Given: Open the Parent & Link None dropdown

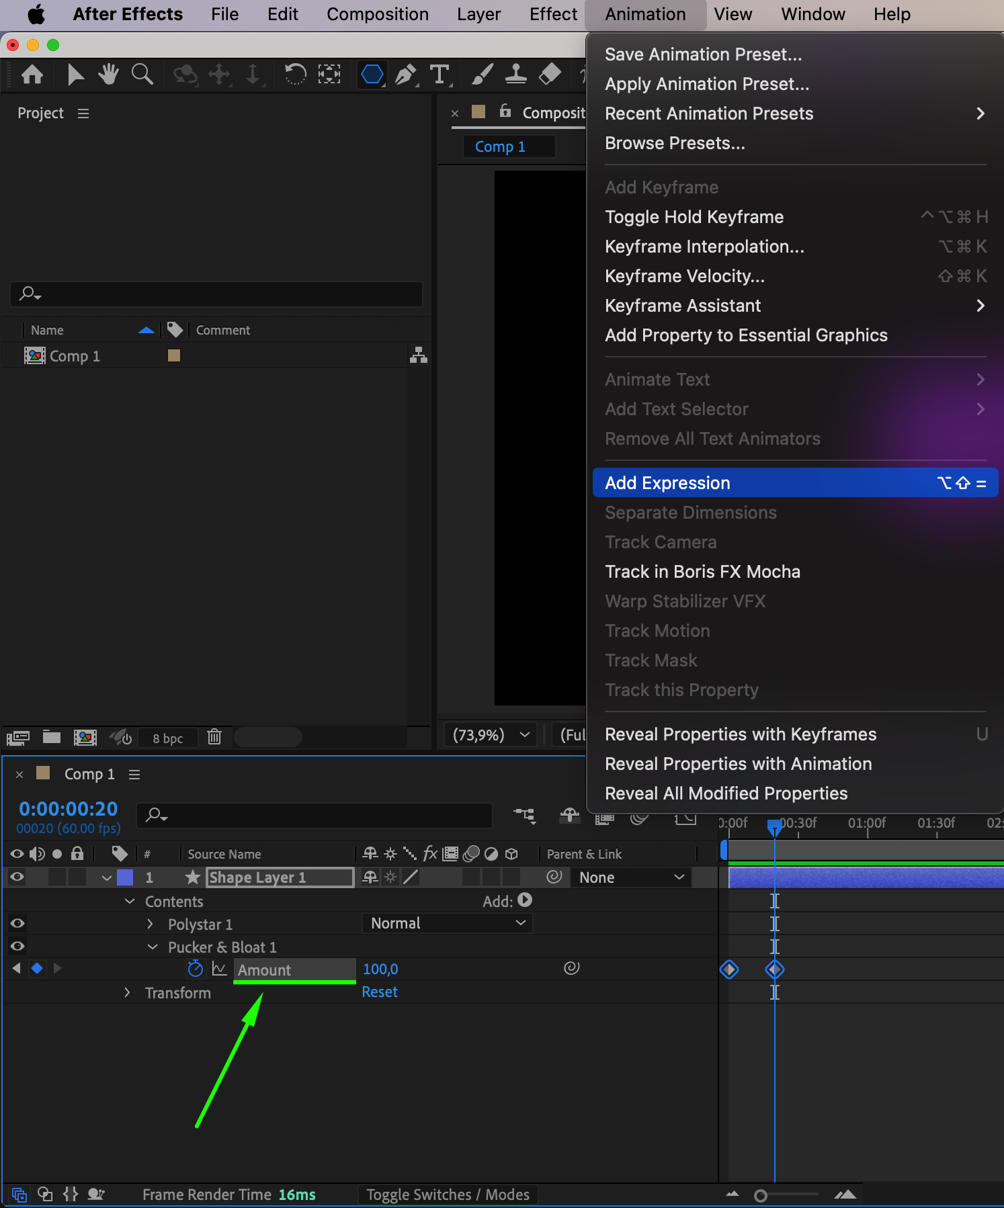Looking at the screenshot, I should 631,877.
